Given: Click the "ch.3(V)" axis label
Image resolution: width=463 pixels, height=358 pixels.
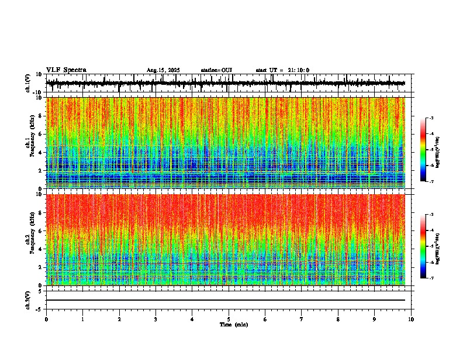Looking at the screenshot, I should click(27, 301).
